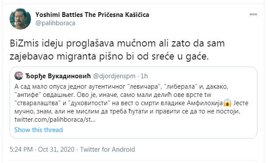The width and height of the screenshot is (268, 163).
Task: Click the quoted word "либерала" in the quote
Action: click(x=180, y=86)
